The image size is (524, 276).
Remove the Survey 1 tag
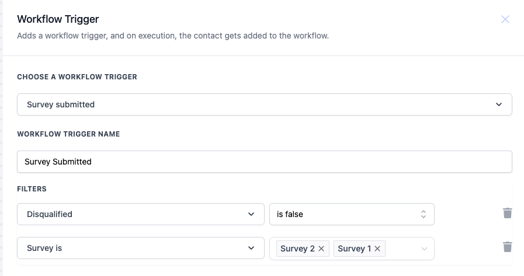point(377,249)
